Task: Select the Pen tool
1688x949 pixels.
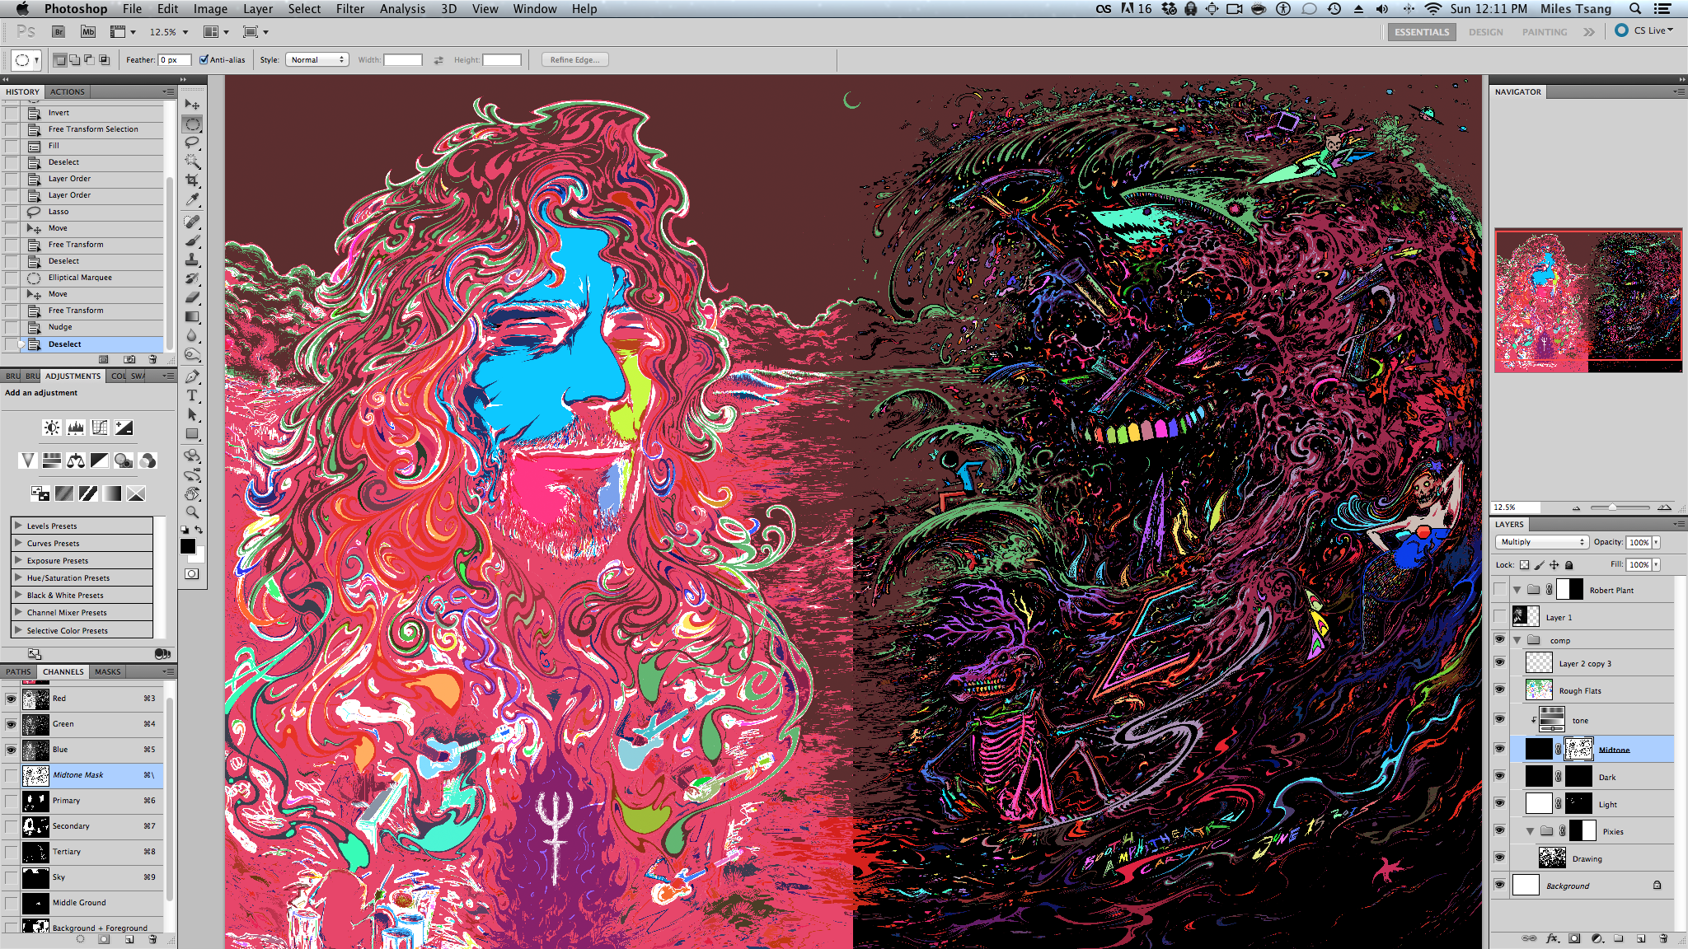Action: tap(192, 376)
